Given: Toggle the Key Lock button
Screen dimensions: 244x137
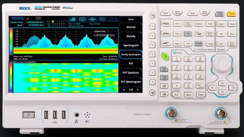Looking at the screenshot, I should (164, 69).
